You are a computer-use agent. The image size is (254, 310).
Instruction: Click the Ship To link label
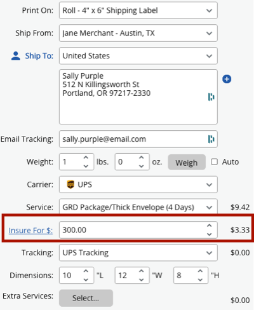click(39, 56)
